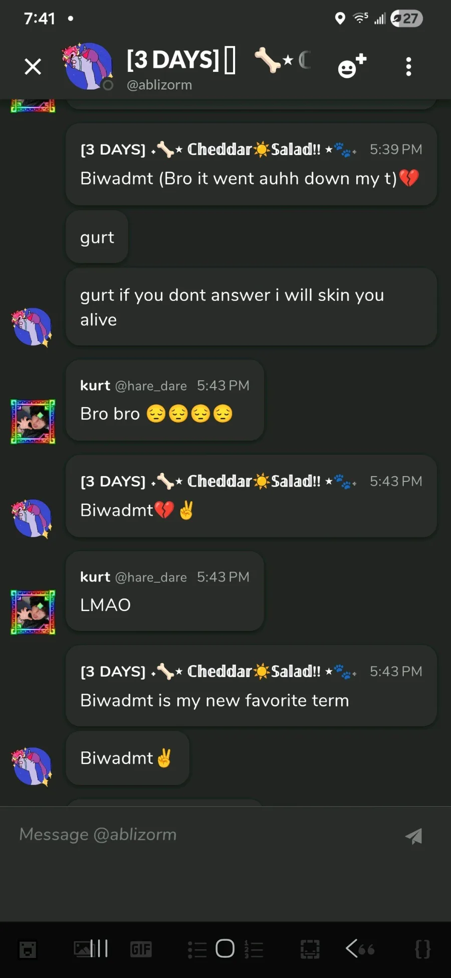Tap the send paper-plane icon
The height and width of the screenshot is (978, 451).
tap(414, 835)
